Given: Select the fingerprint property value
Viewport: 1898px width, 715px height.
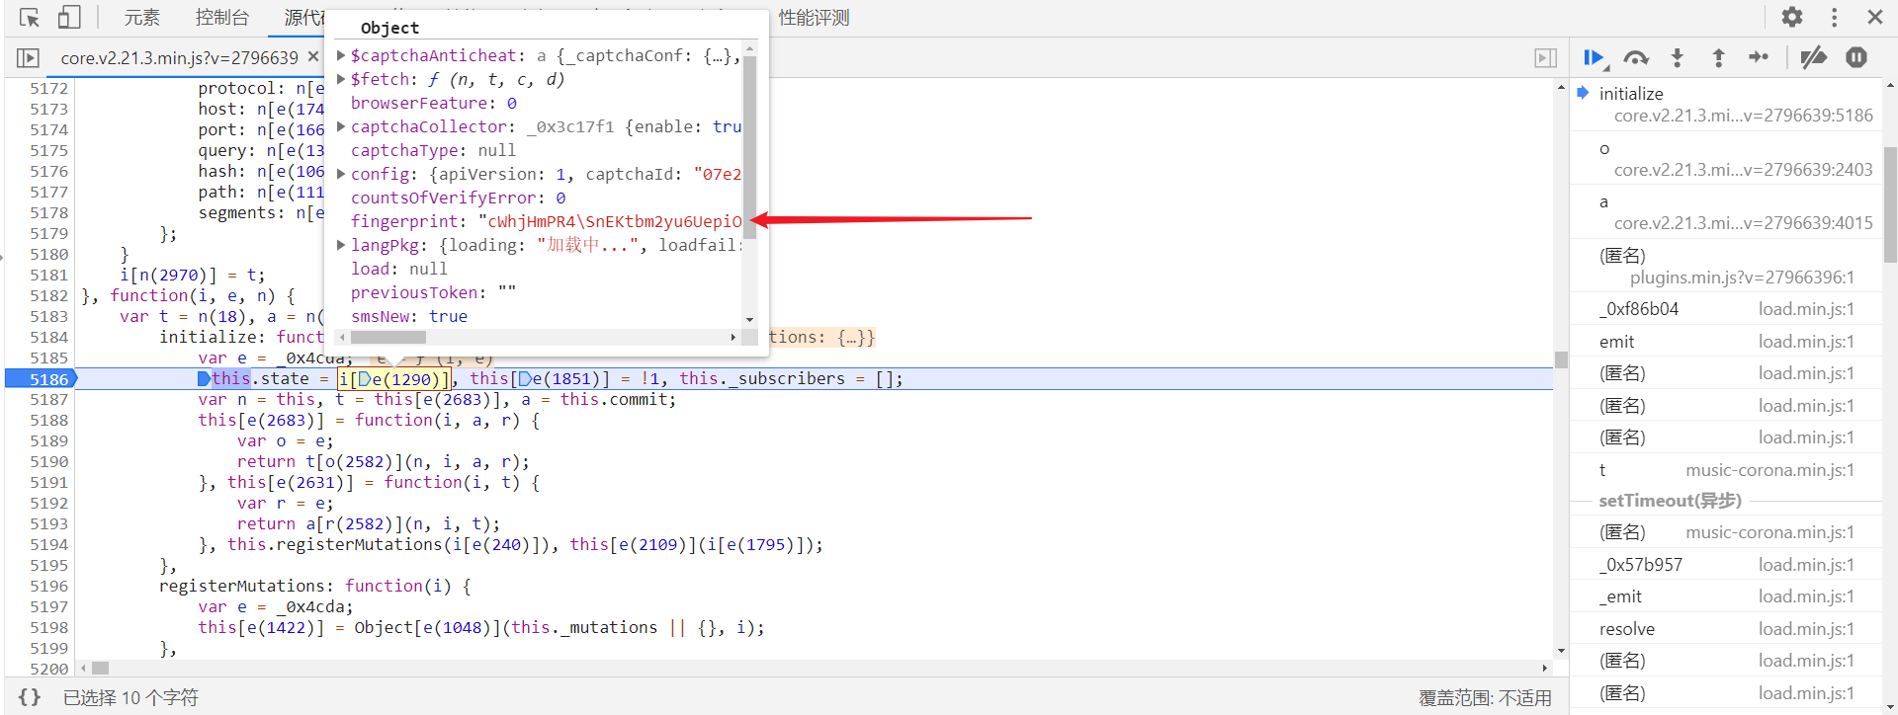Looking at the screenshot, I should 609,221.
